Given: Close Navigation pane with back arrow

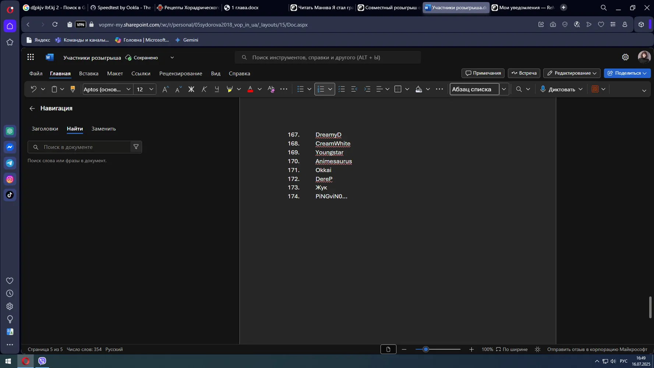Looking at the screenshot, I should click(x=32, y=108).
